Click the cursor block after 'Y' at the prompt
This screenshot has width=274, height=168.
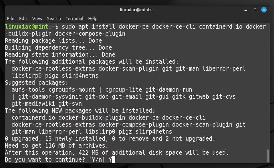[x=114, y=159]
